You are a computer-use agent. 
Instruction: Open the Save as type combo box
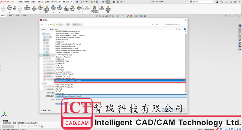pyautogui.click(x=121, y=96)
